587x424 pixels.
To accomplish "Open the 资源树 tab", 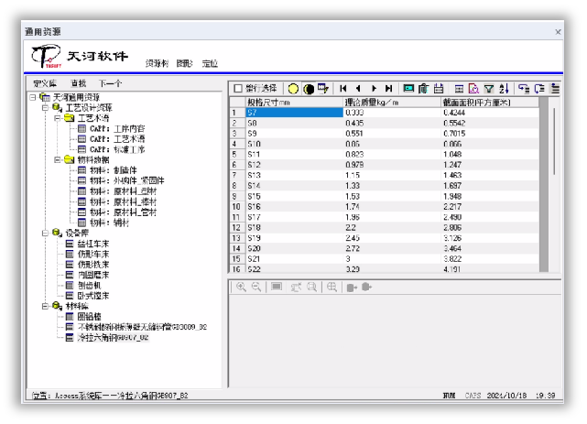I will click(x=157, y=63).
